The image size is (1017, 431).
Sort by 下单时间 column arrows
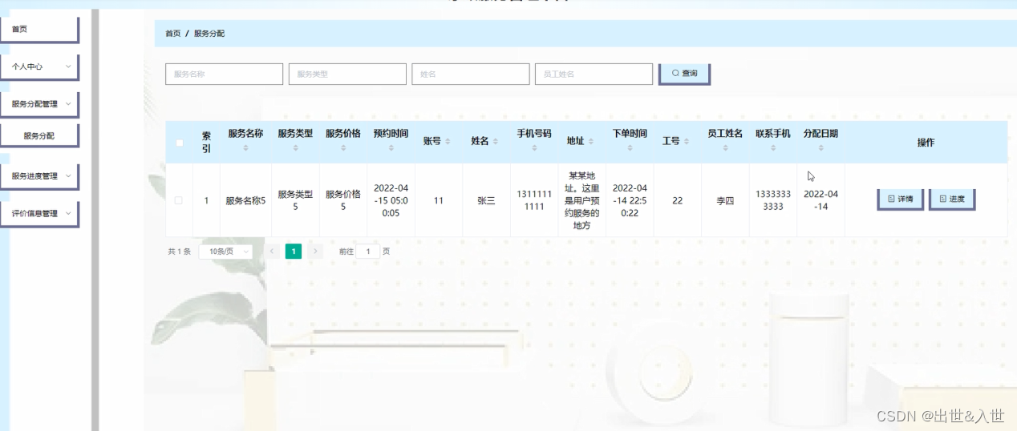(629, 148)
